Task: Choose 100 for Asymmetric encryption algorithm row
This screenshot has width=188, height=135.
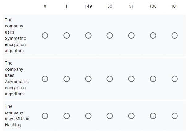Action: [x=153, y=79]
